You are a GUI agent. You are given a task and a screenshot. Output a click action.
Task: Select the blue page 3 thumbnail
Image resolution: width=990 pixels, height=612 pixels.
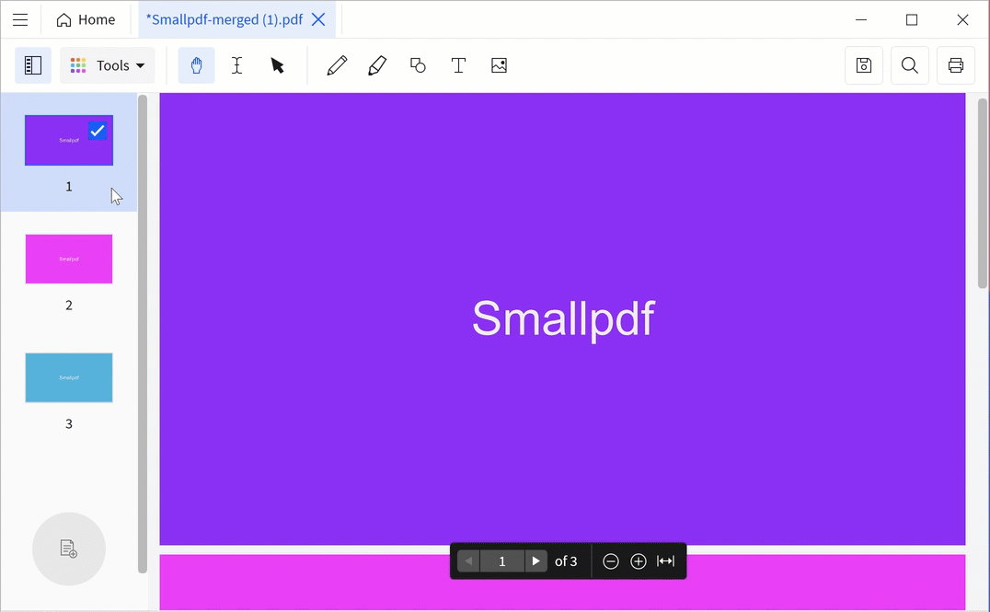tap(69, 377)
